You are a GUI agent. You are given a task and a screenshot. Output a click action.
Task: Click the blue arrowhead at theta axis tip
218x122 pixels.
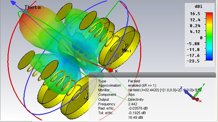pyautogui.click(x=13, y=3)
